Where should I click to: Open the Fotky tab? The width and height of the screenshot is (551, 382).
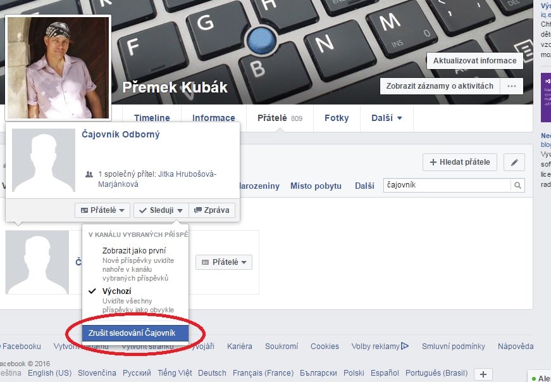click(x=337, y=118)
